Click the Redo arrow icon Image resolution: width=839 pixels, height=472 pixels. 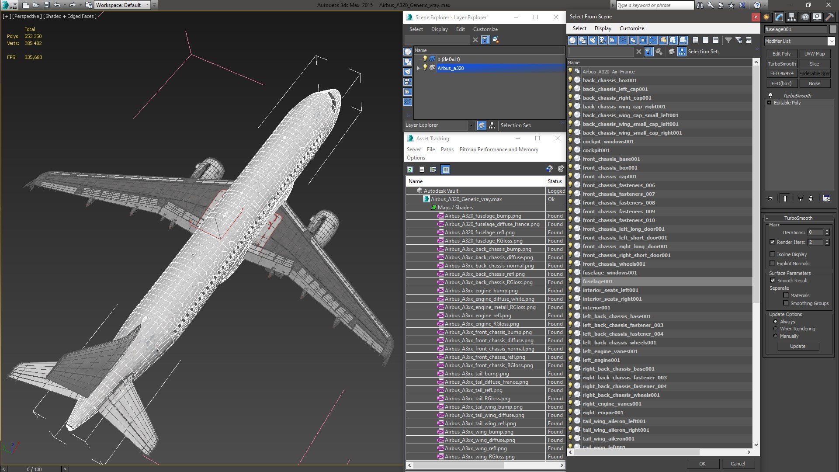(x=73, y=5)
